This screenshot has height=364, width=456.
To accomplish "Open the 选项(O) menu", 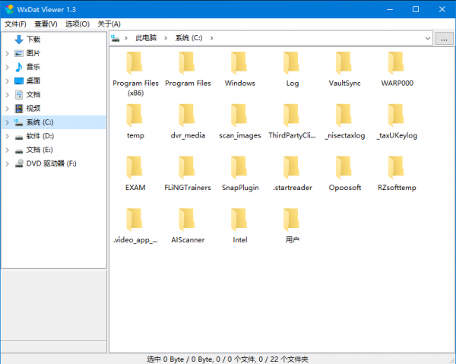I will point(78,24).
